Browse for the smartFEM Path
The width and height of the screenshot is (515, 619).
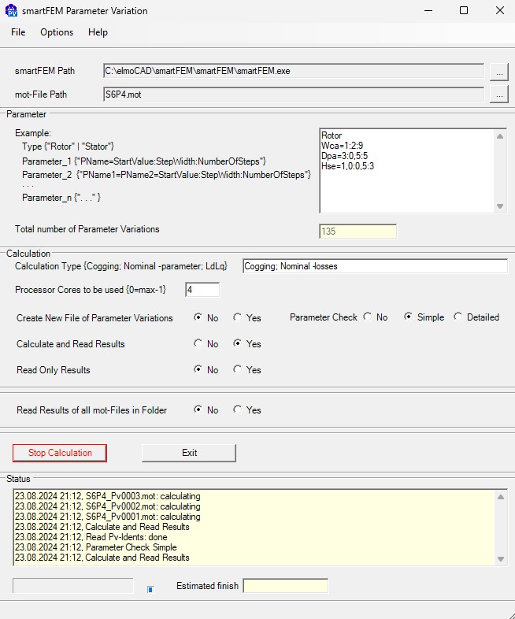pyautogui.click(x=499, y=72)
